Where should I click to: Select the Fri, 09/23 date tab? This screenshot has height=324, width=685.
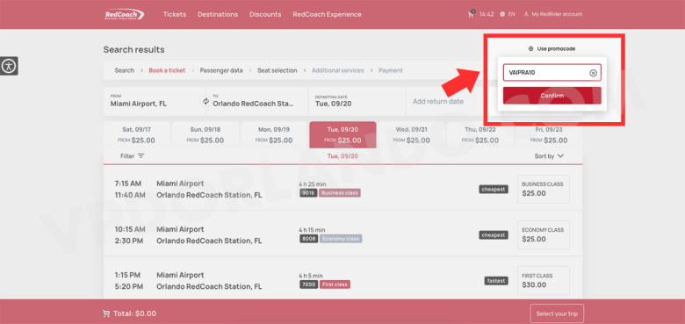[x=549, y=135]
